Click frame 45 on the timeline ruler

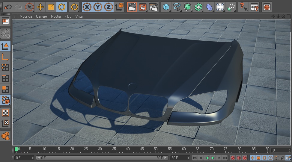(x=142, y=149)
